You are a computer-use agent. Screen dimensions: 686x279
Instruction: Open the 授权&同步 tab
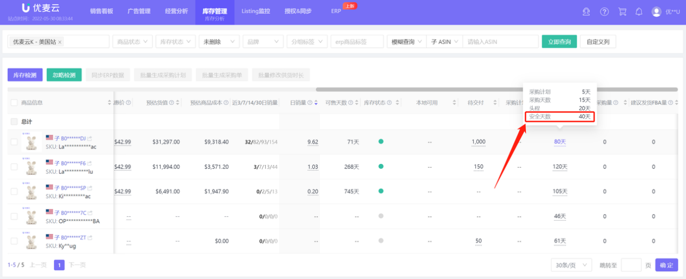click(x=298, y=11)
